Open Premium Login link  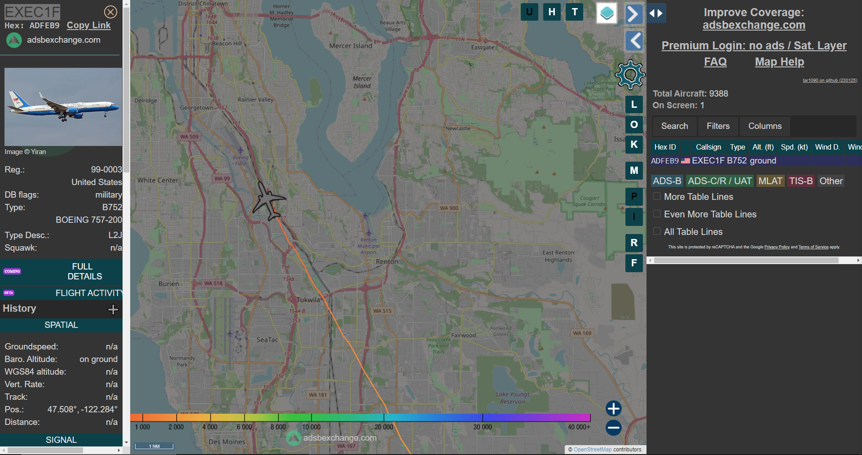tap(754, 45)
